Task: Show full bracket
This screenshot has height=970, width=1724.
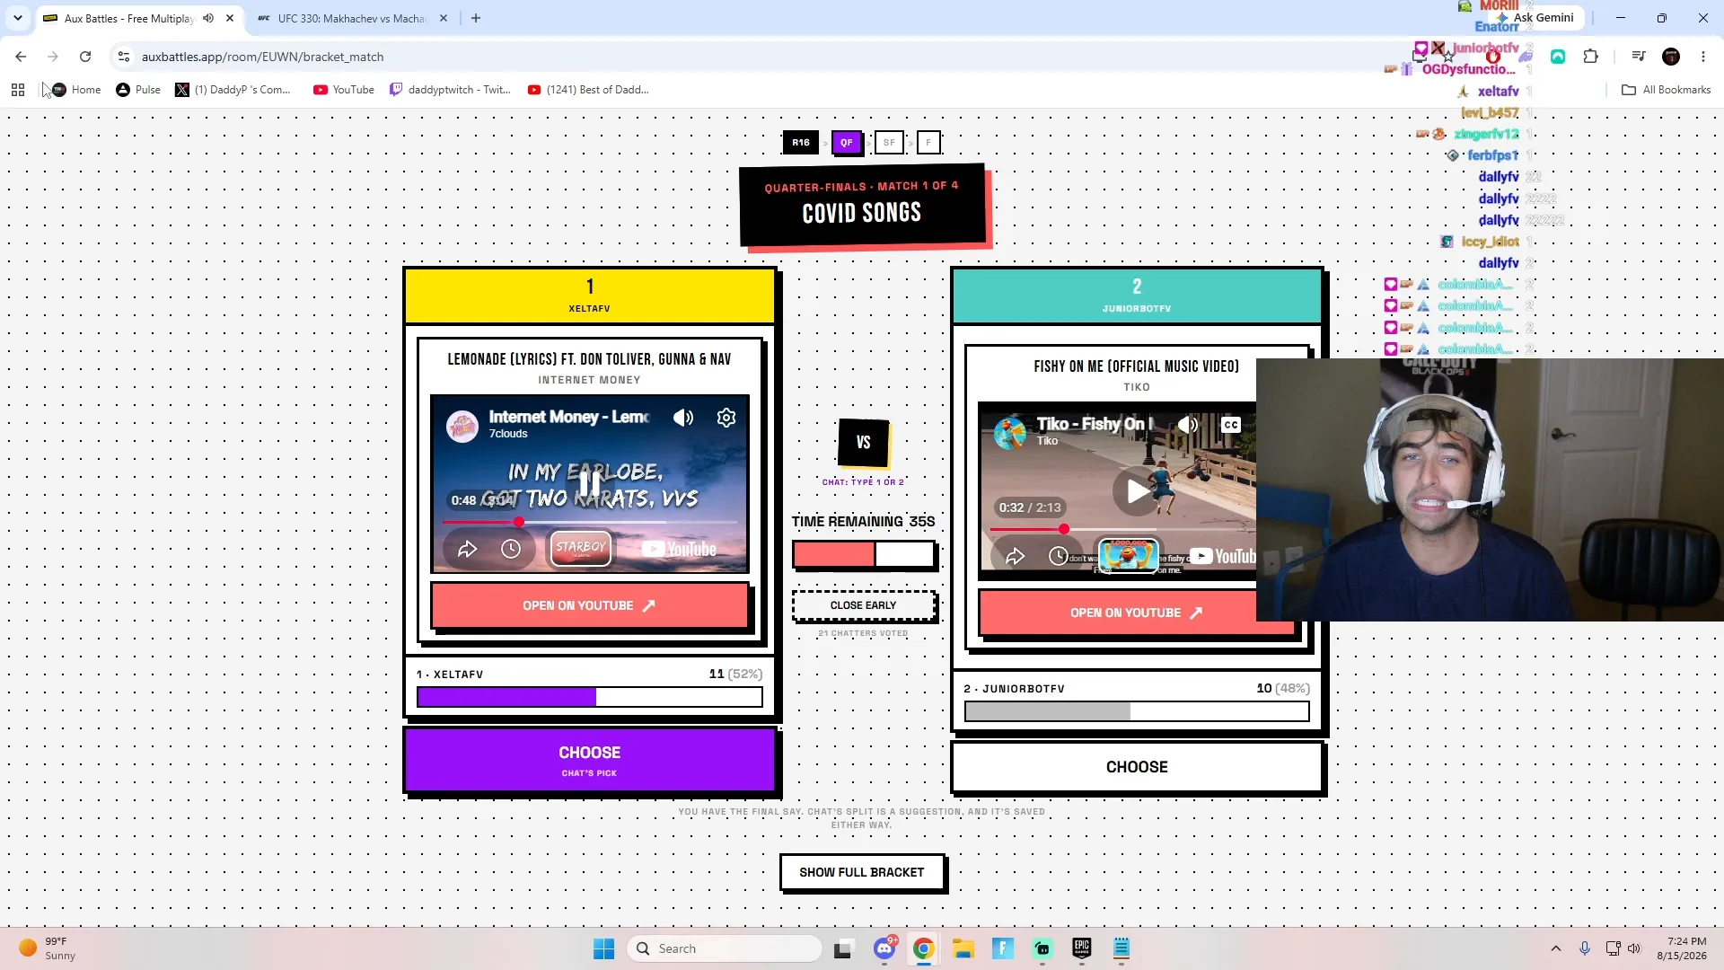Action: 862,872
